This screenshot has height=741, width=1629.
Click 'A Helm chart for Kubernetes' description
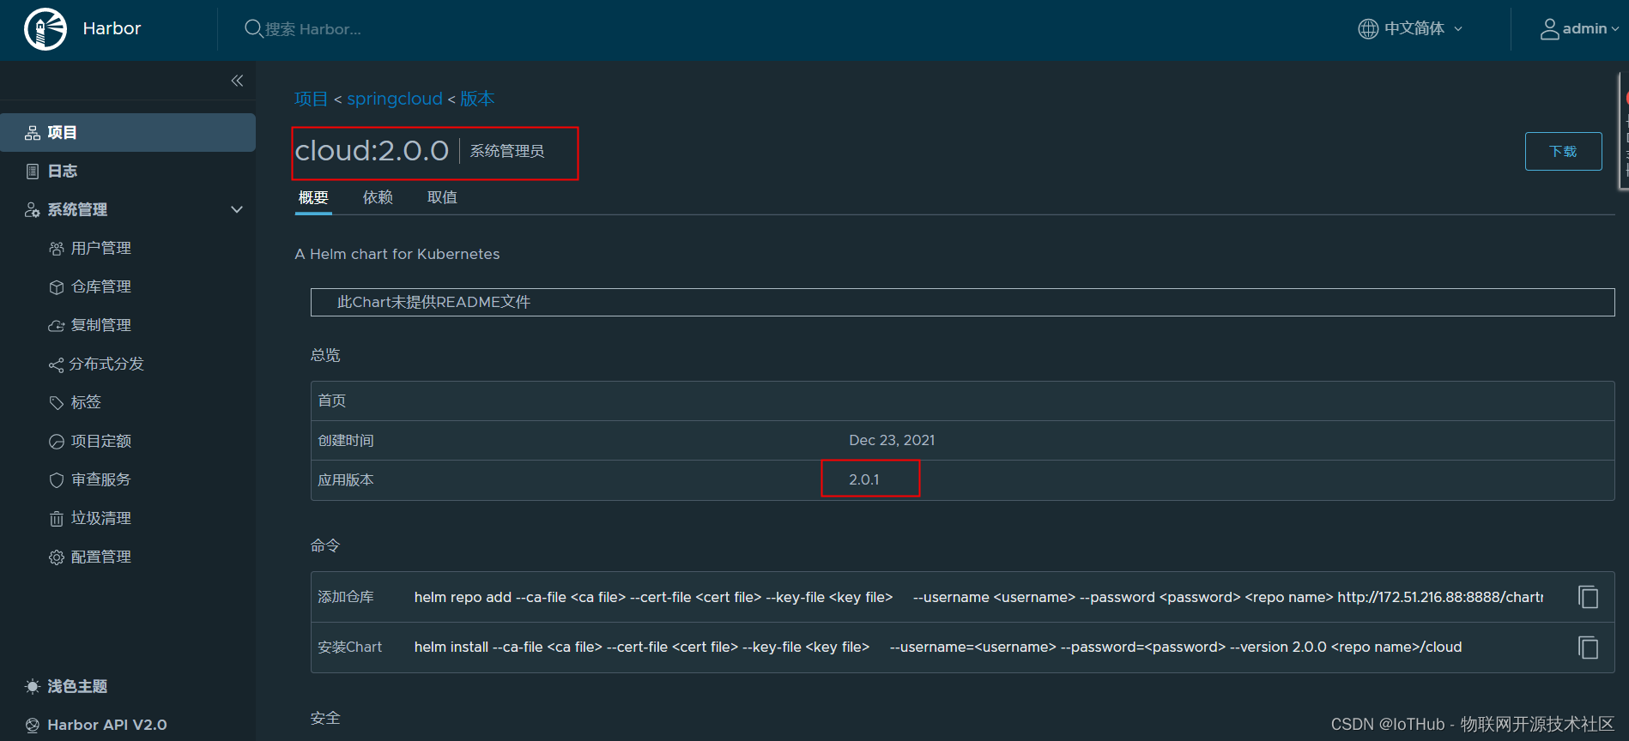click(x=397, y=255)
